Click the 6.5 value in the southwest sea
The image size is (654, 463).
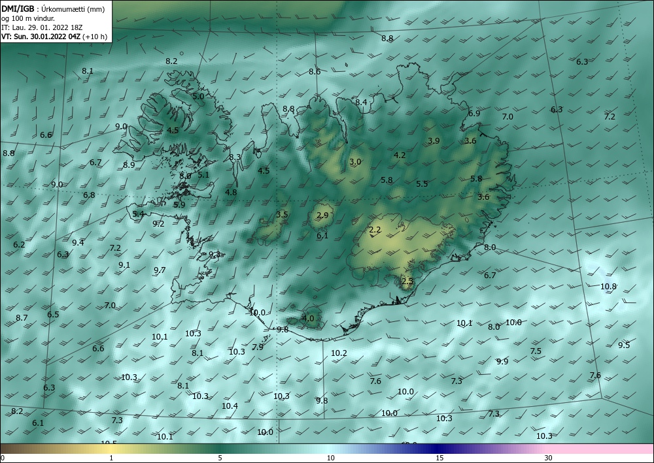pos(53,314)
